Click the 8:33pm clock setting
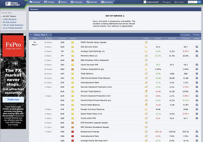This screenshot has height=142, width=203. point(179,2)
